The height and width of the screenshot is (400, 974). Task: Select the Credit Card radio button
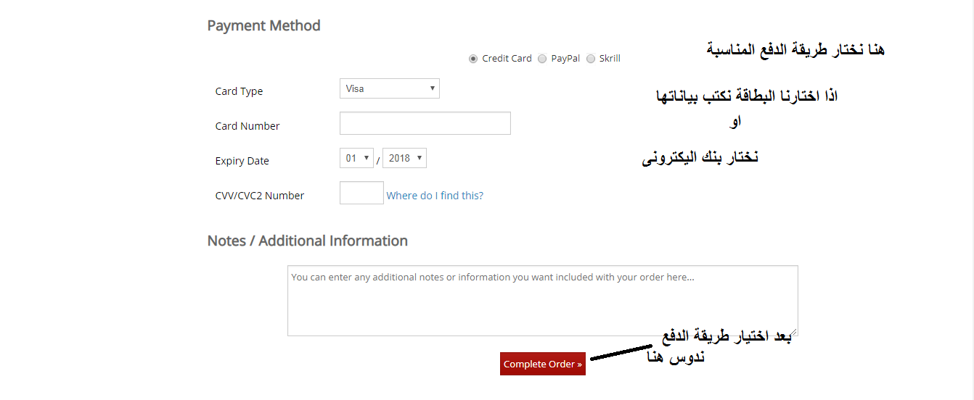(473, 59)
